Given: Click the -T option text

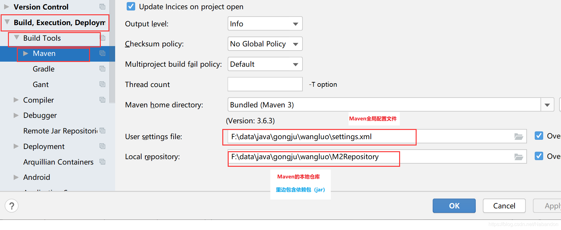Looking at the screenshot, I should coord(323,85).
